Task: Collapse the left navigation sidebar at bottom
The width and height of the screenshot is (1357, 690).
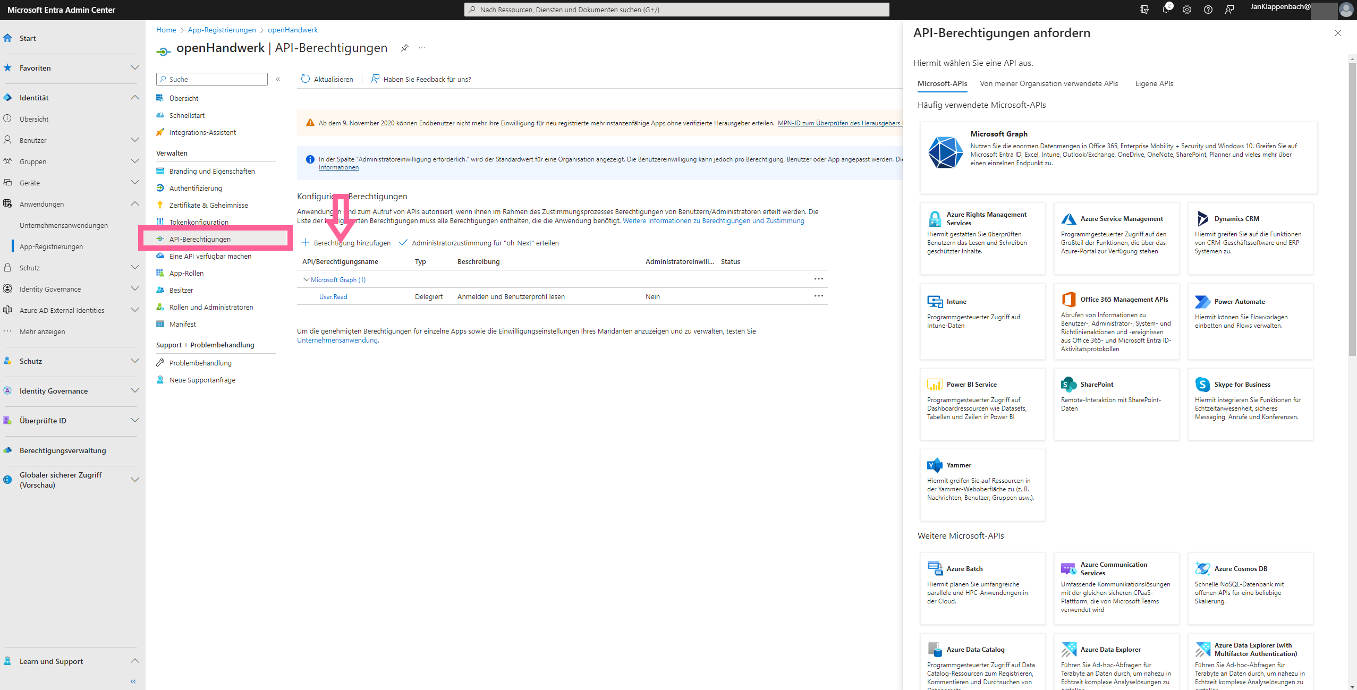Action: (x=133, y=681)
